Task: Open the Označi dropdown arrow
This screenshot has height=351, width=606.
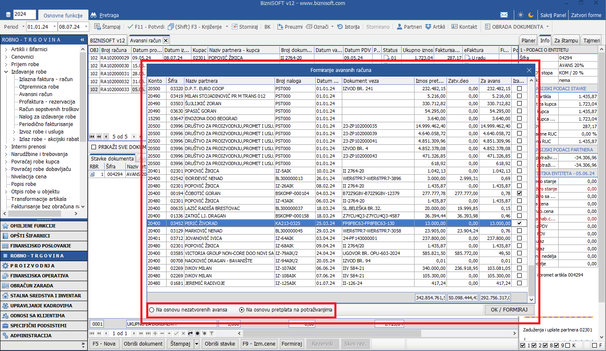Action: pos(333,27)
